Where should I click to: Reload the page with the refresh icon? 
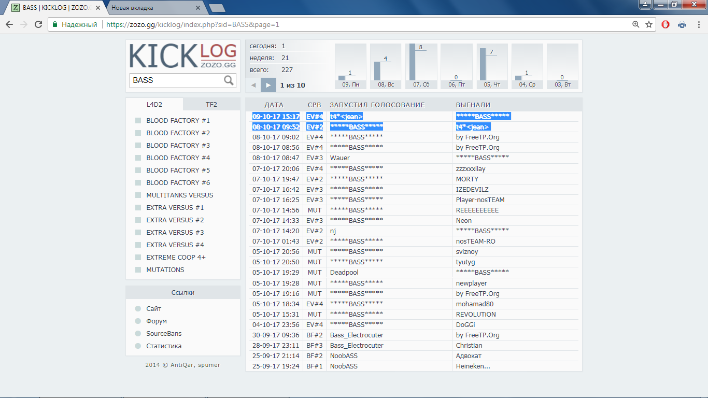[38, 24]
